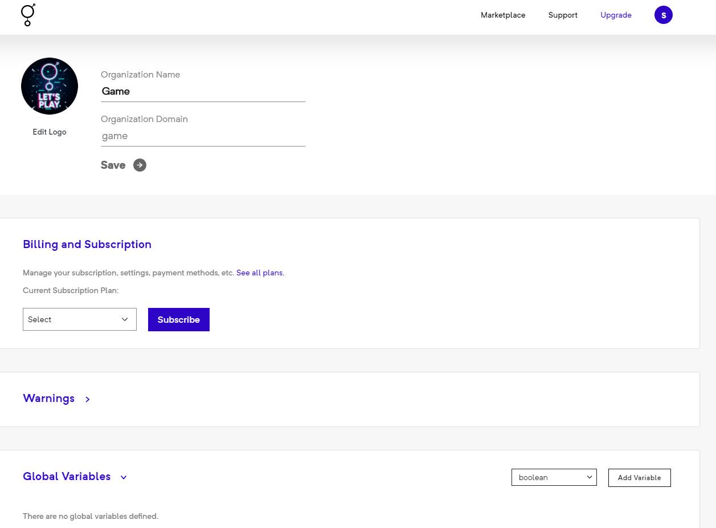The height and width of the screenshot is (528, 716).
Task: Open the user avatar menu 'S'
Action: (664, 15)
